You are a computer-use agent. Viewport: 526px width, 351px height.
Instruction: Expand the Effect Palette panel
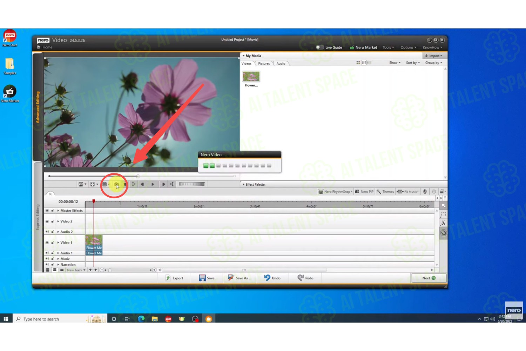click(x=243, y=184)
